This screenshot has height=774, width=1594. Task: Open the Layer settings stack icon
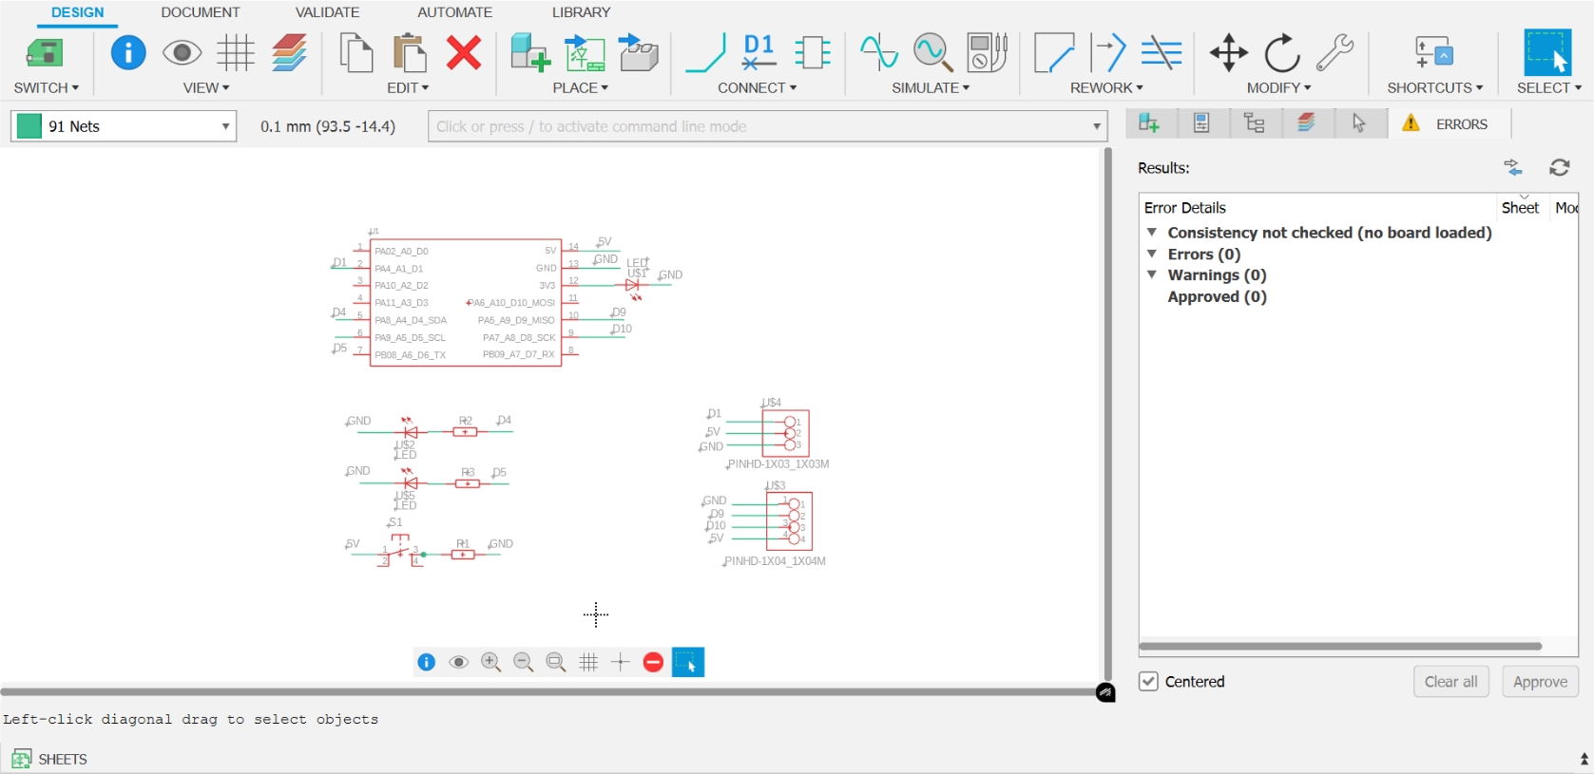[x=289, y=53]
